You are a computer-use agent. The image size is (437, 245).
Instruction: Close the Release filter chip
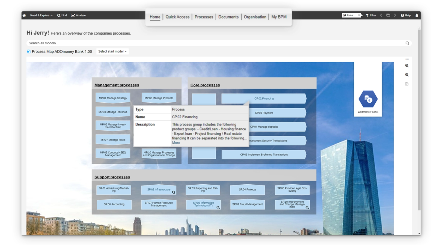(359, 15)
